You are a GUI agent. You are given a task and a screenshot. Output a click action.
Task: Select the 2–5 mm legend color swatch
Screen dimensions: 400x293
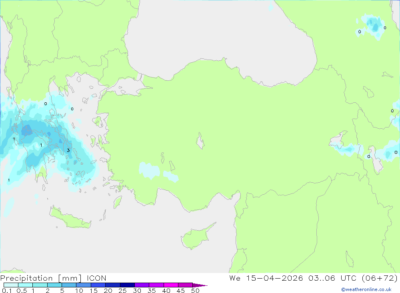coord(54,285)
